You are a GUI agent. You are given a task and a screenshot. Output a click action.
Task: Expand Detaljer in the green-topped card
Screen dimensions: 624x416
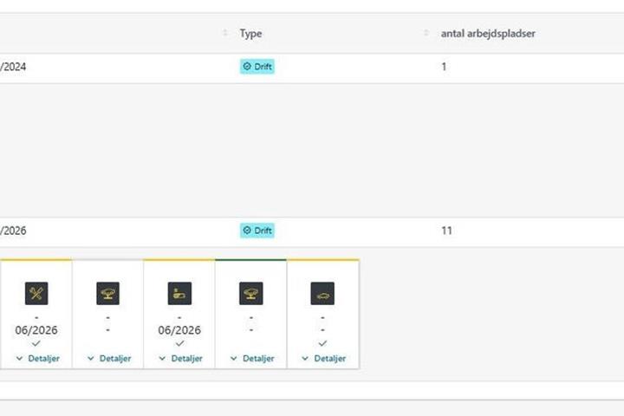coord(252,358)
